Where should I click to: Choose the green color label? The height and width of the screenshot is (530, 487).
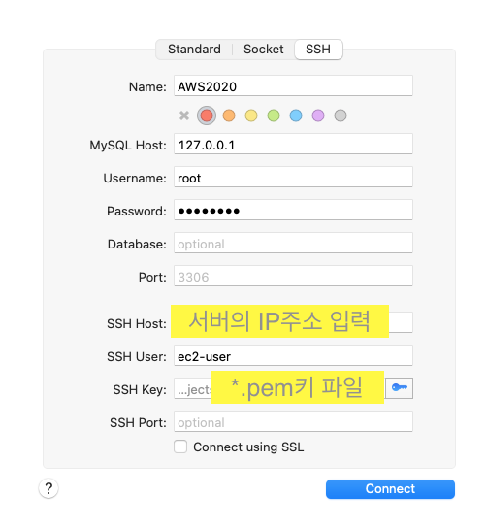[x=274, y=116]
